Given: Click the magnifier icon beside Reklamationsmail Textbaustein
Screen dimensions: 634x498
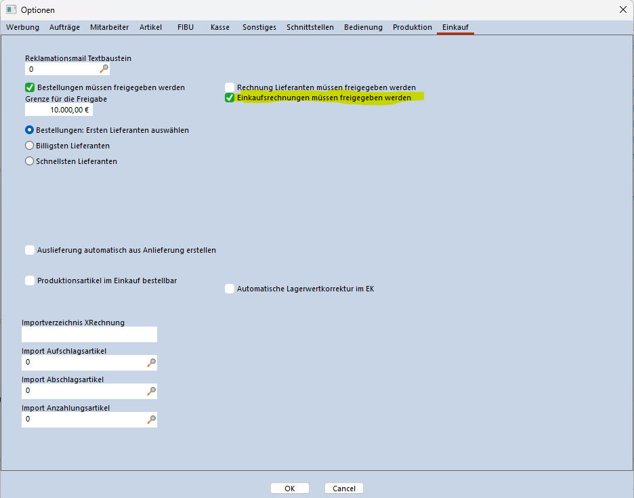Looking at the screenshot, I should (104, 69).
